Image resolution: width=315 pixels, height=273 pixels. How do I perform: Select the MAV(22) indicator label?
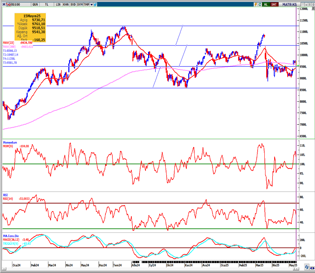[x=8, y=43]
